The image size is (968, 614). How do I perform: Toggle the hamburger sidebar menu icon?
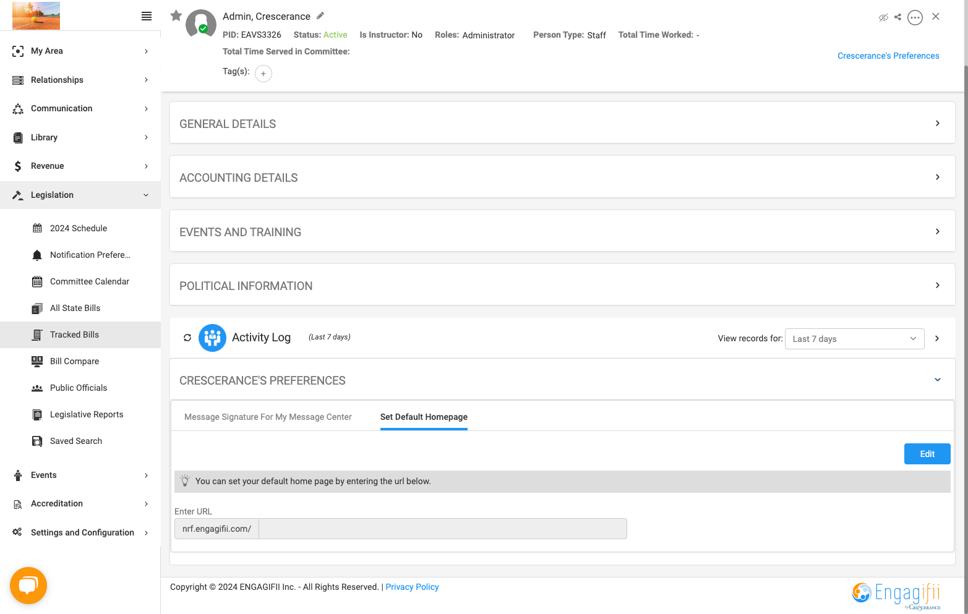click(x=147, y=16)
